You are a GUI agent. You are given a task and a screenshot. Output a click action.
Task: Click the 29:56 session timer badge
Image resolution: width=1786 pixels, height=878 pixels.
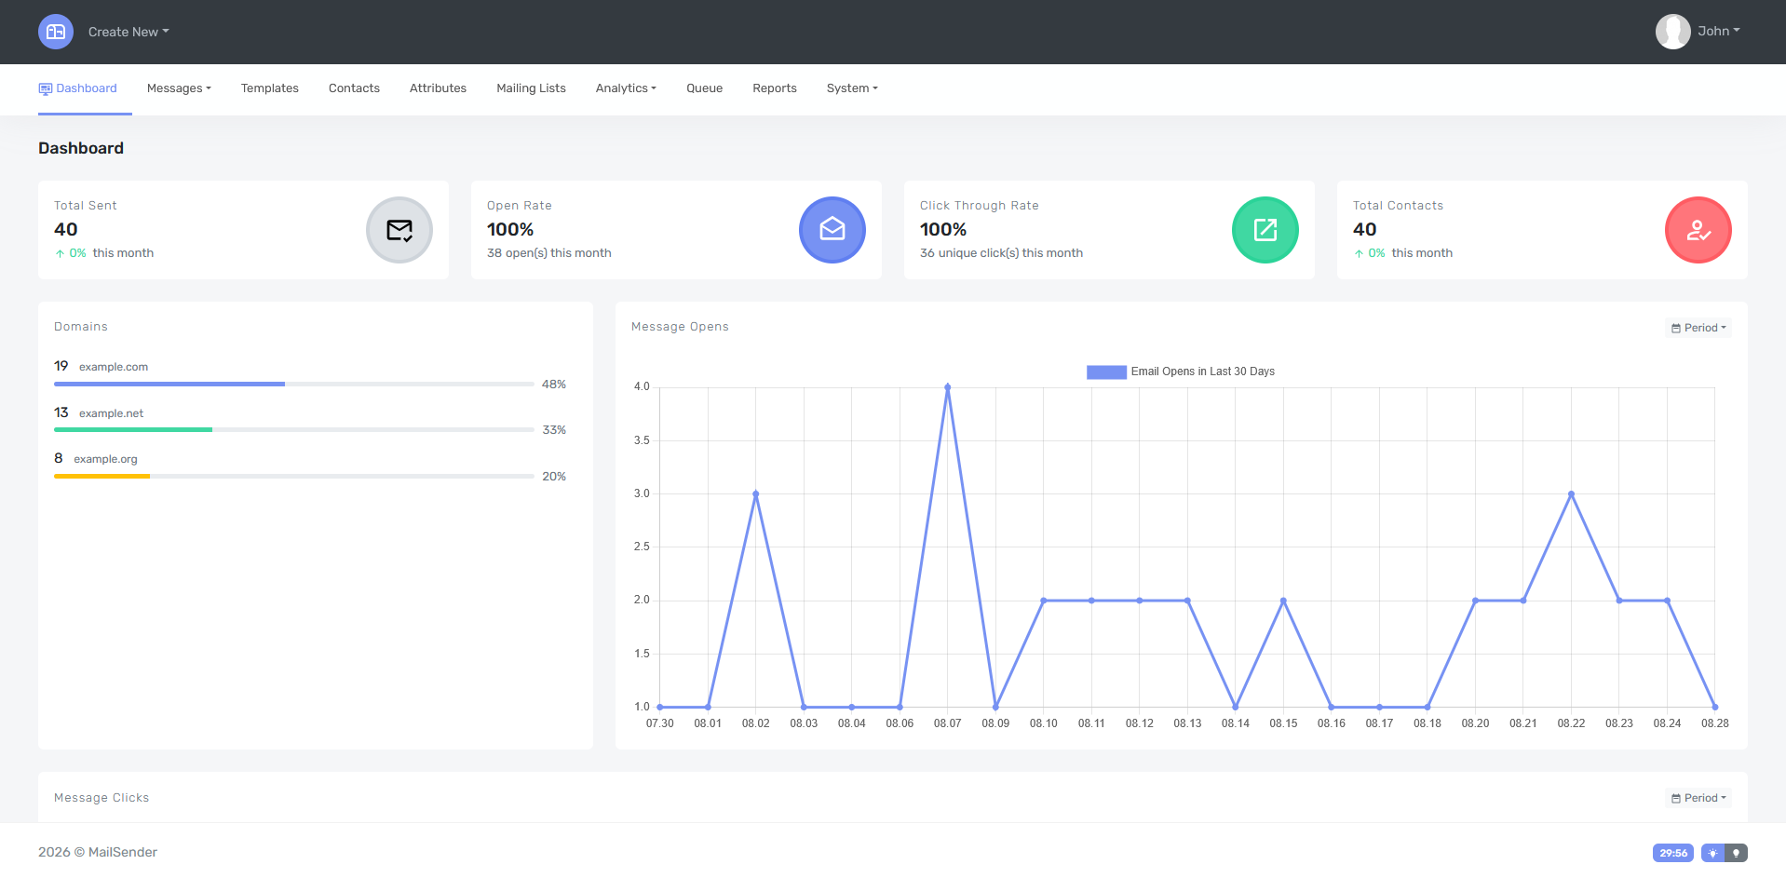(x=1673, y=853)
